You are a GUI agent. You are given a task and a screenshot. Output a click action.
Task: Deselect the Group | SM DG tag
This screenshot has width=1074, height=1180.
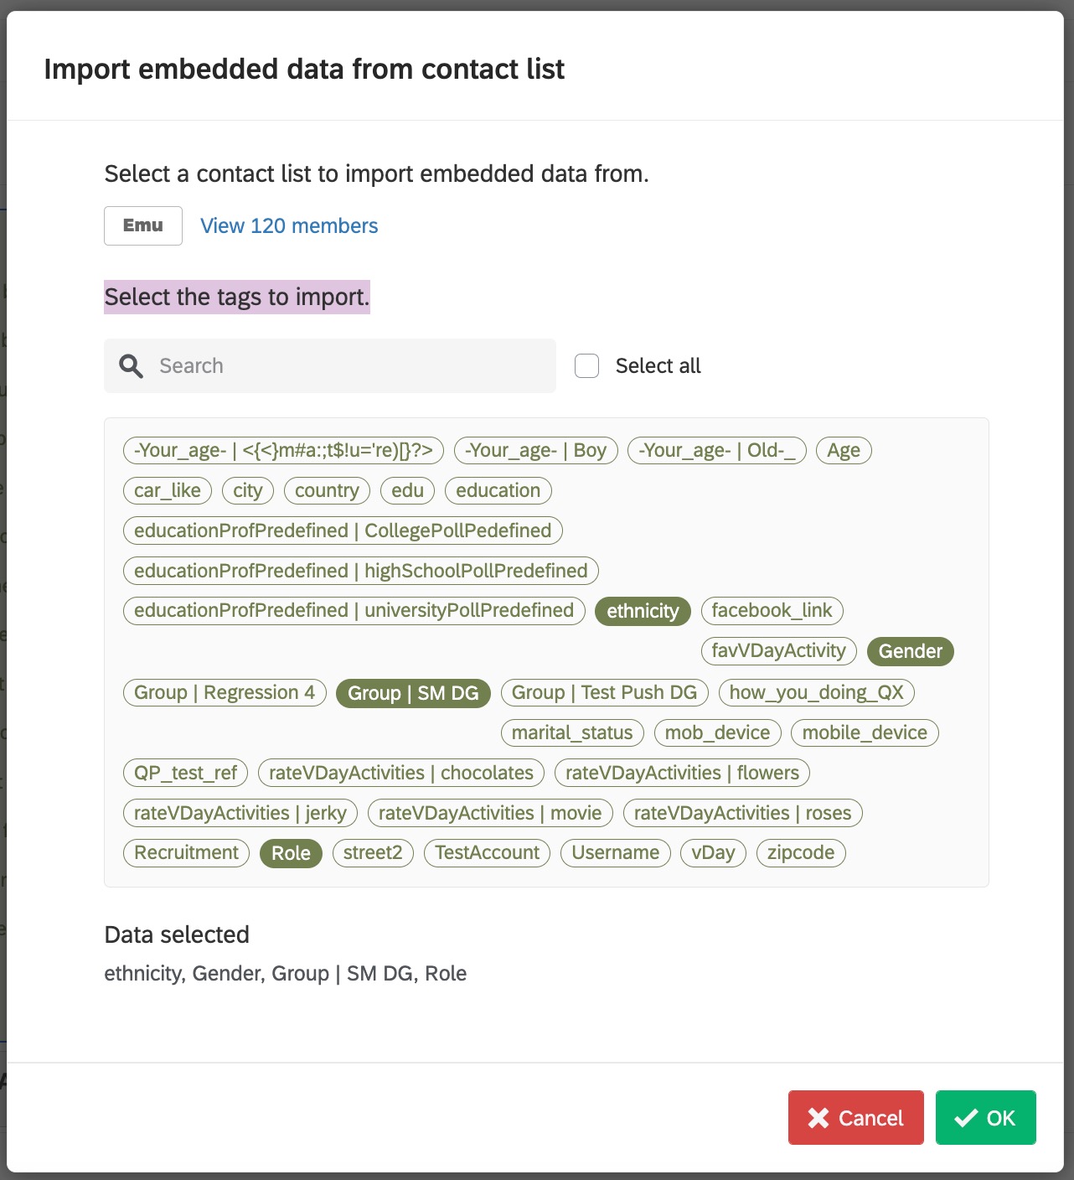point(412,693)
